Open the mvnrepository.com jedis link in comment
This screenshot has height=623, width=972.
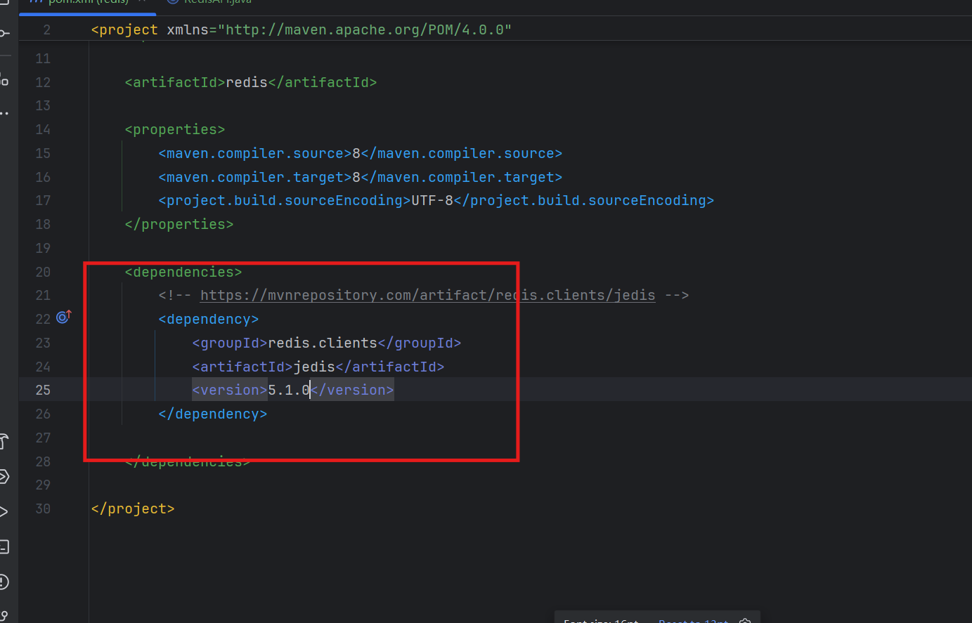[x=427, y=295]
